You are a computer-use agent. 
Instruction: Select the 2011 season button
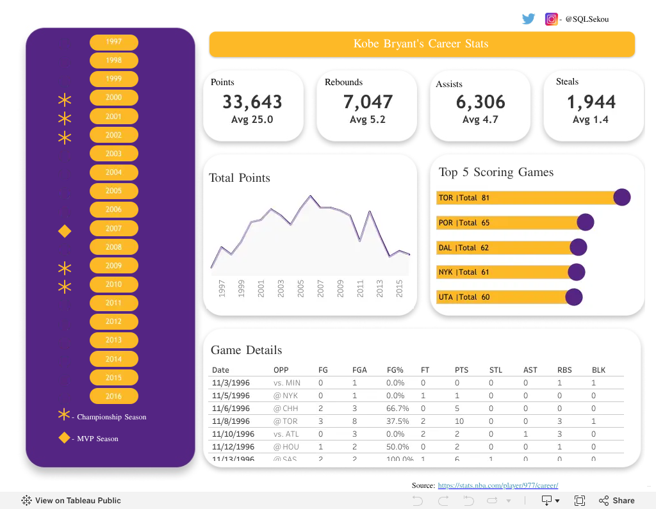(x=114, y=303)
